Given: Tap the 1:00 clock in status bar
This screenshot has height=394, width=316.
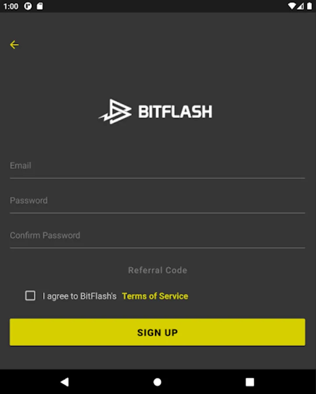Looking at the screenshot, I should click(x=11, y=6).
